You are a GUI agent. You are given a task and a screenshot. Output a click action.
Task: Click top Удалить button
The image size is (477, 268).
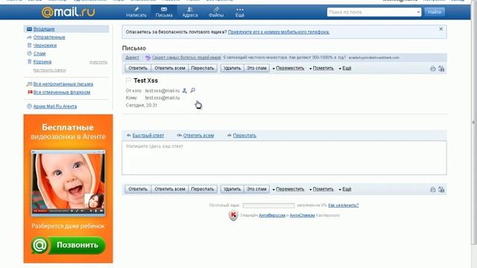click(x=232, y=68)
